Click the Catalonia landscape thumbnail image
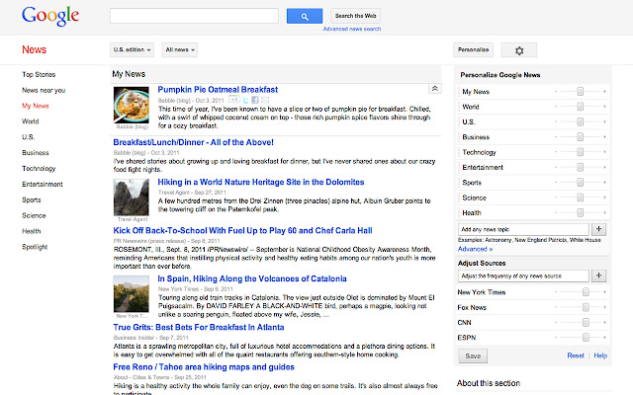The image size is (633, 395). (132, 294)
